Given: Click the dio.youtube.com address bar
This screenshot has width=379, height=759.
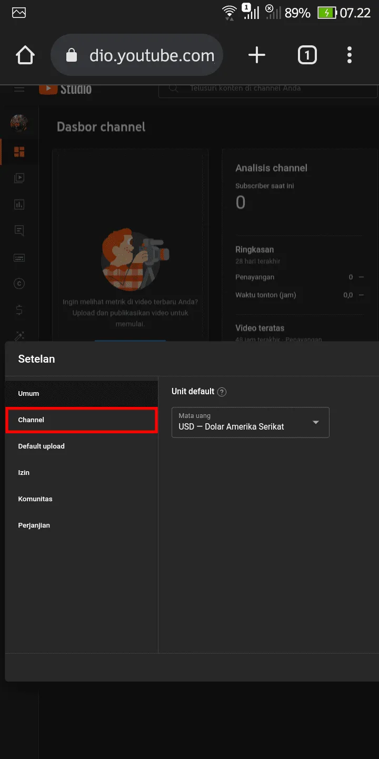Looking at the screenshot, I should 137,55.
